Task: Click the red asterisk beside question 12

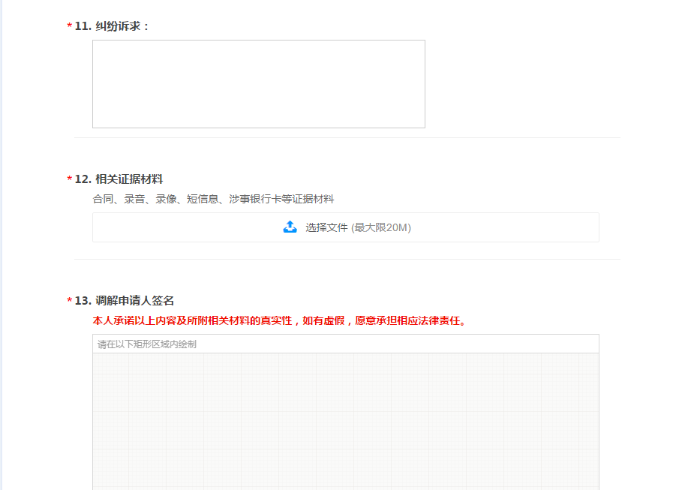Action: point(70,180)
